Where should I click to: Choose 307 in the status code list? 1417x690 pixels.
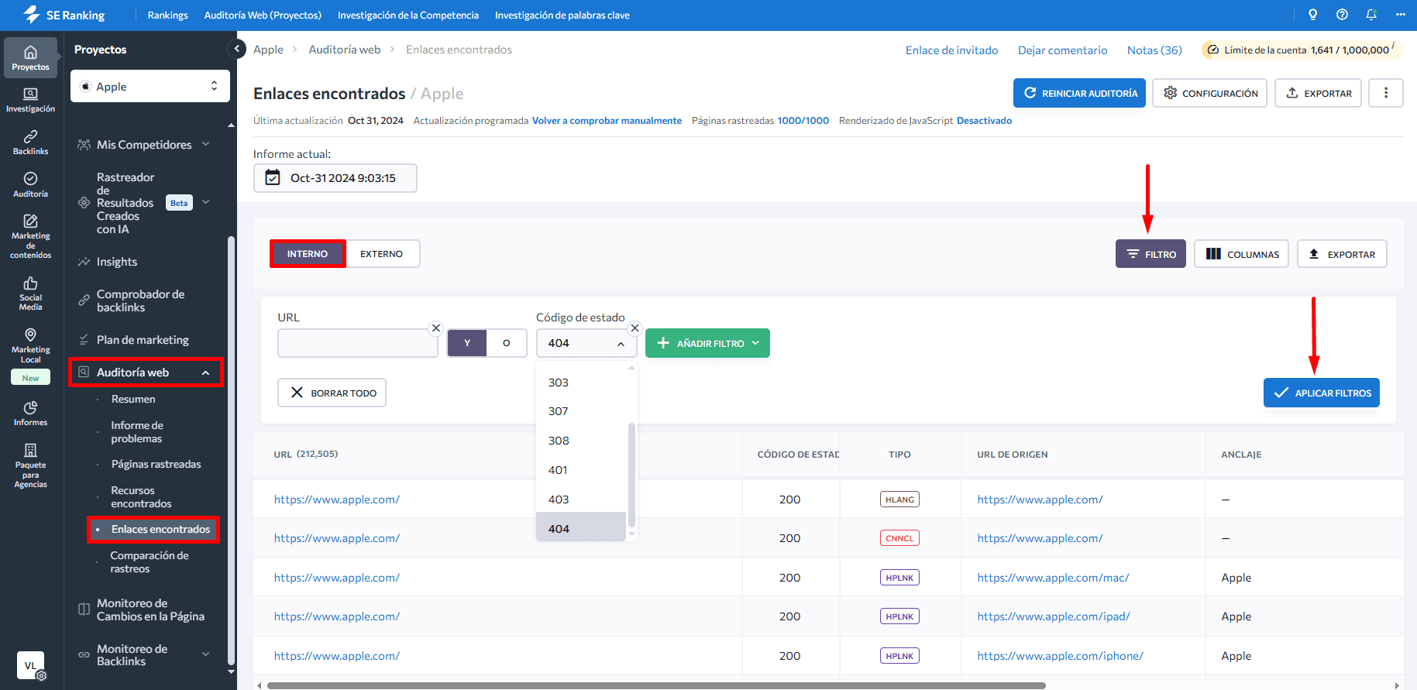pos(581,411)
